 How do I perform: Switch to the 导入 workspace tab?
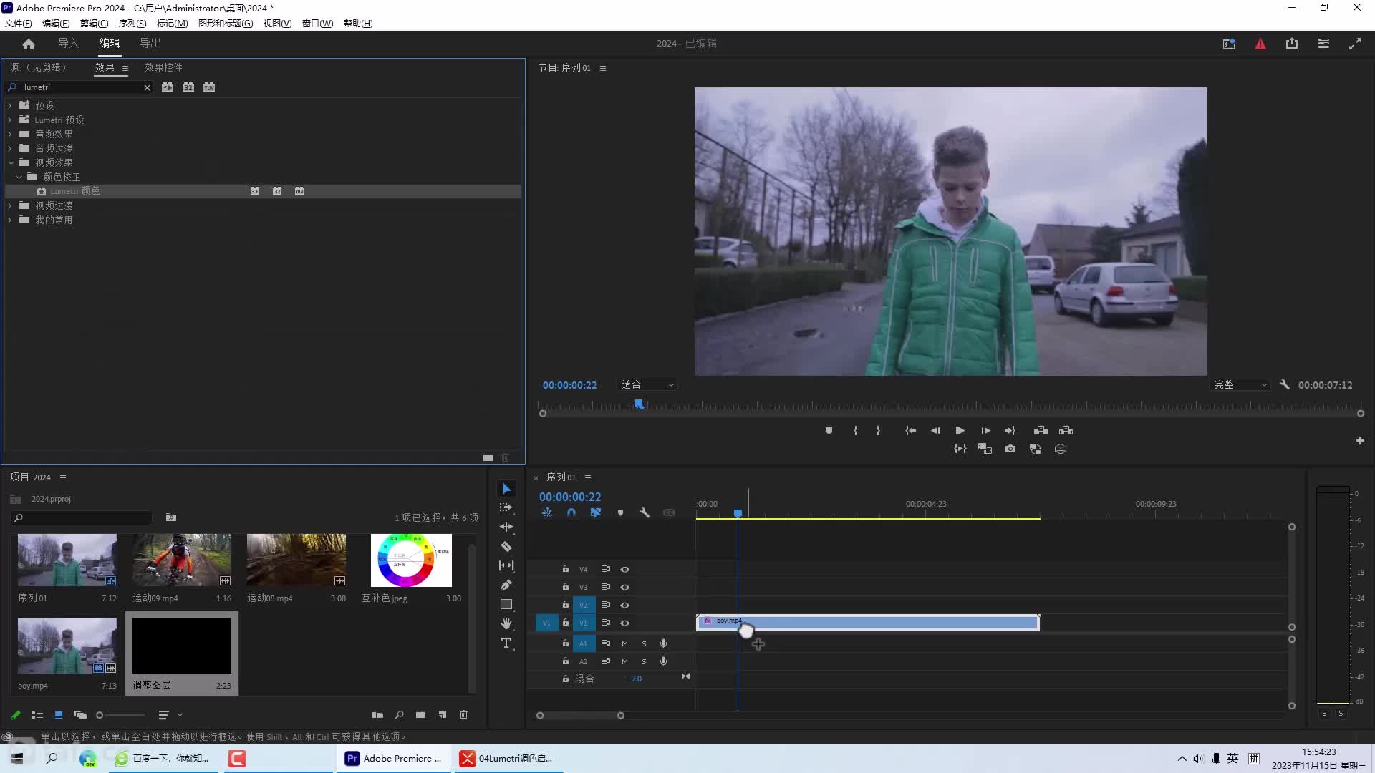click(x=68, y=44)
